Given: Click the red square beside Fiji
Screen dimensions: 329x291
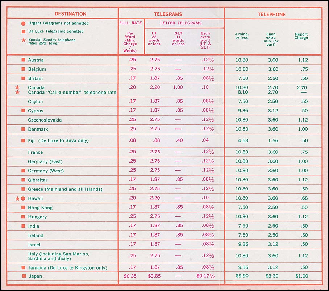Looking at the screenshot, I should point(23,140).
